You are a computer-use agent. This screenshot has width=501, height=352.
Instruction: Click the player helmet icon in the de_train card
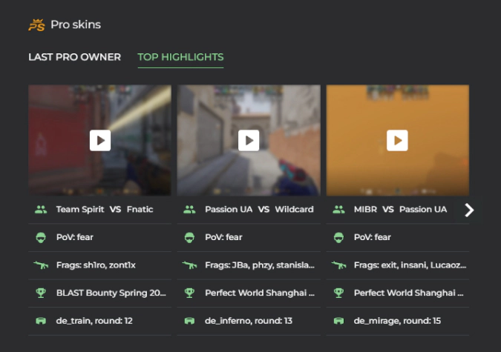(x=41, y=237)
